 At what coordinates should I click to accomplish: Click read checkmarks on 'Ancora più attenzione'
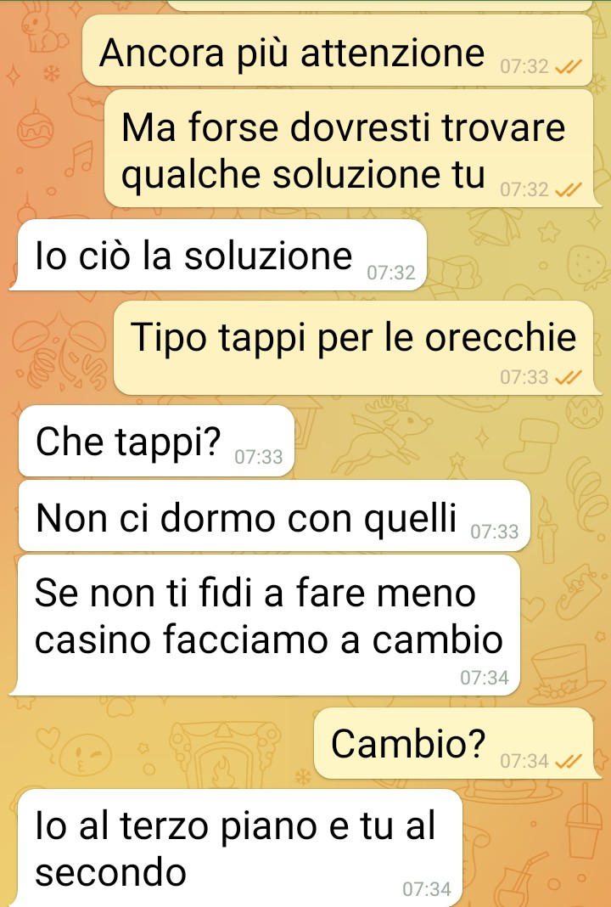coord(569,67)
